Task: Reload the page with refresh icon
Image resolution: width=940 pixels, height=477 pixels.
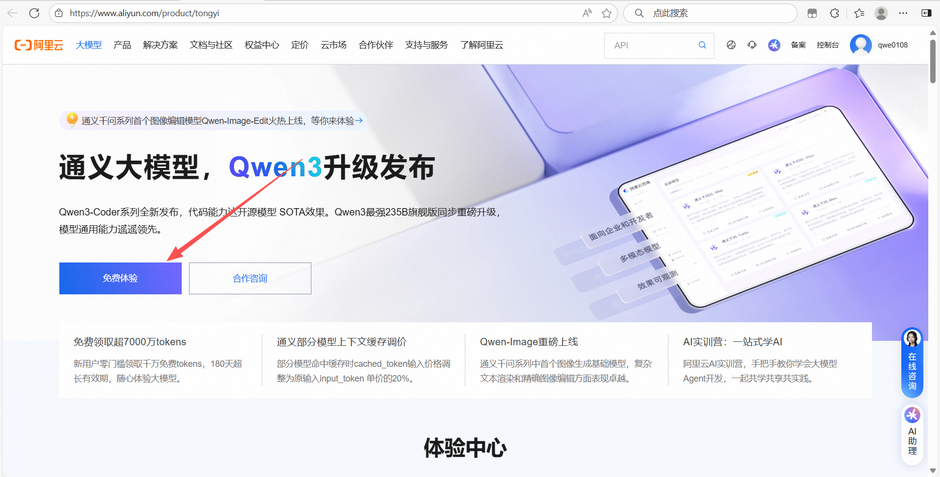Action: tap(34, 13)
